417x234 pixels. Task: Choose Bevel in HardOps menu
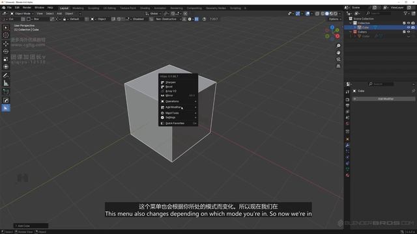[179, 86]
